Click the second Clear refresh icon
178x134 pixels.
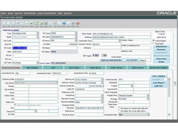(x=46, y=23)
